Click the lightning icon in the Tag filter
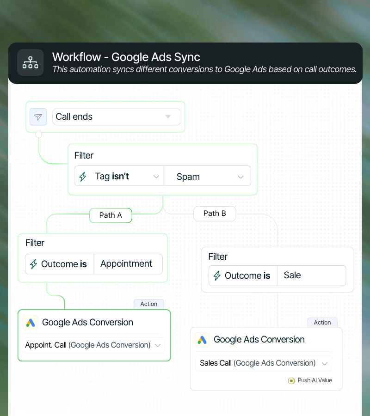 (x=82, y=176)
